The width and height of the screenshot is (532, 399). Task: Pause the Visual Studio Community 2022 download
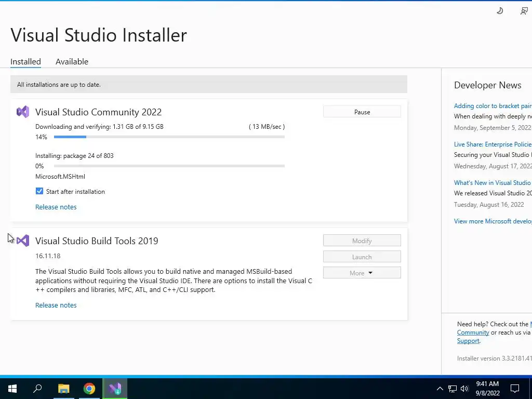[x=362, y=112]
